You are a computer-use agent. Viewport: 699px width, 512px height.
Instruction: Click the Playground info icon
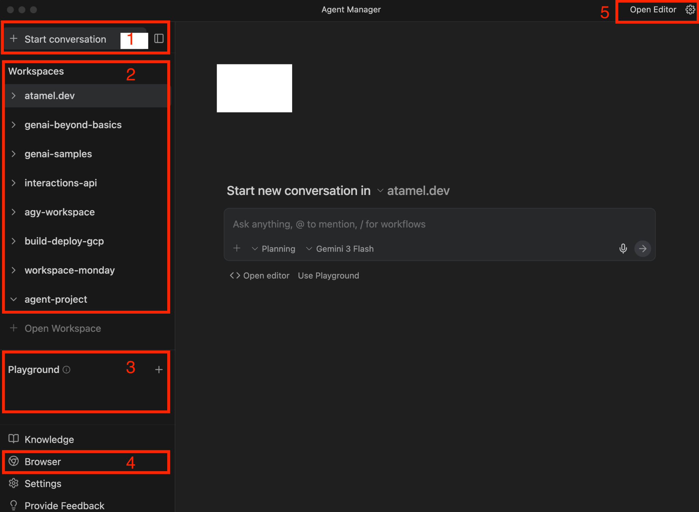click(x=67, y=370)
